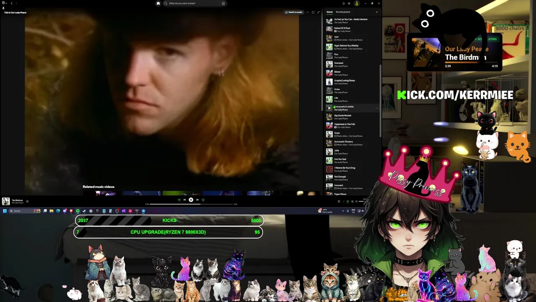Play 'Blister' from queue
The height and width of the screenshot is (302, 536).
[x=352, y=73]
